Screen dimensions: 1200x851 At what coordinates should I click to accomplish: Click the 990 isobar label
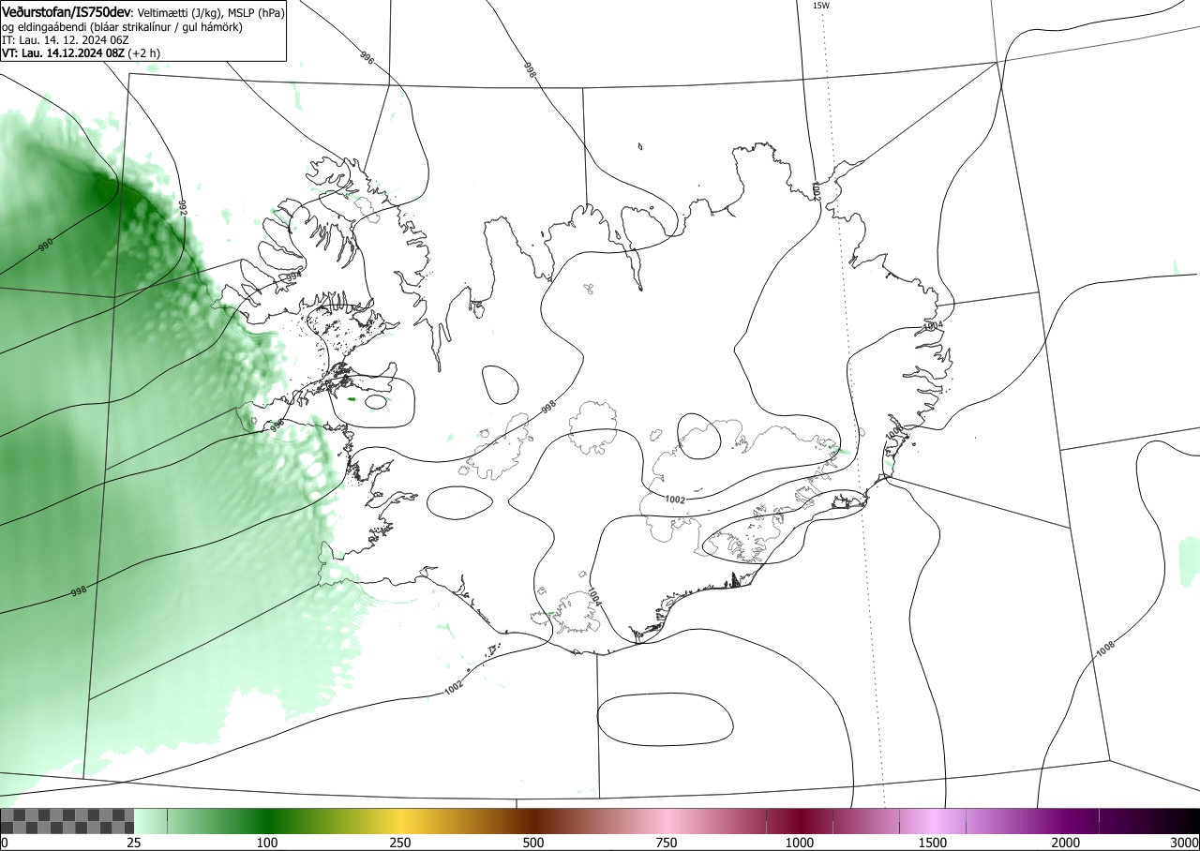coord(46,246)
